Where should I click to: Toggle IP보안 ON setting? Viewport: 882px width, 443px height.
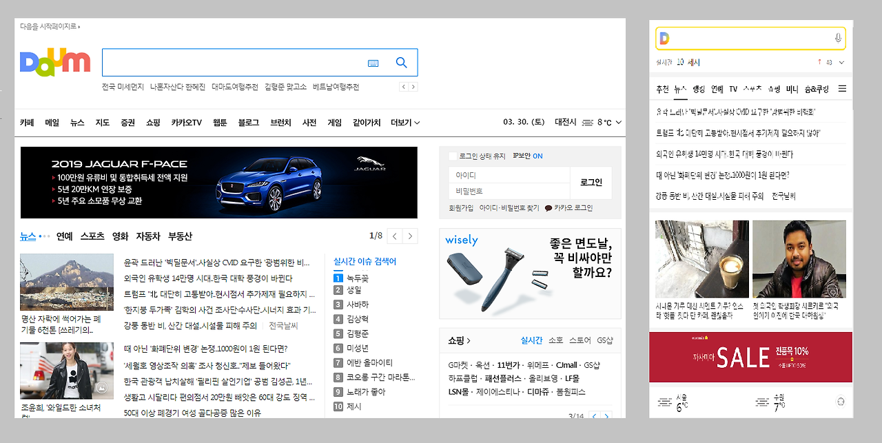(528, 156)
